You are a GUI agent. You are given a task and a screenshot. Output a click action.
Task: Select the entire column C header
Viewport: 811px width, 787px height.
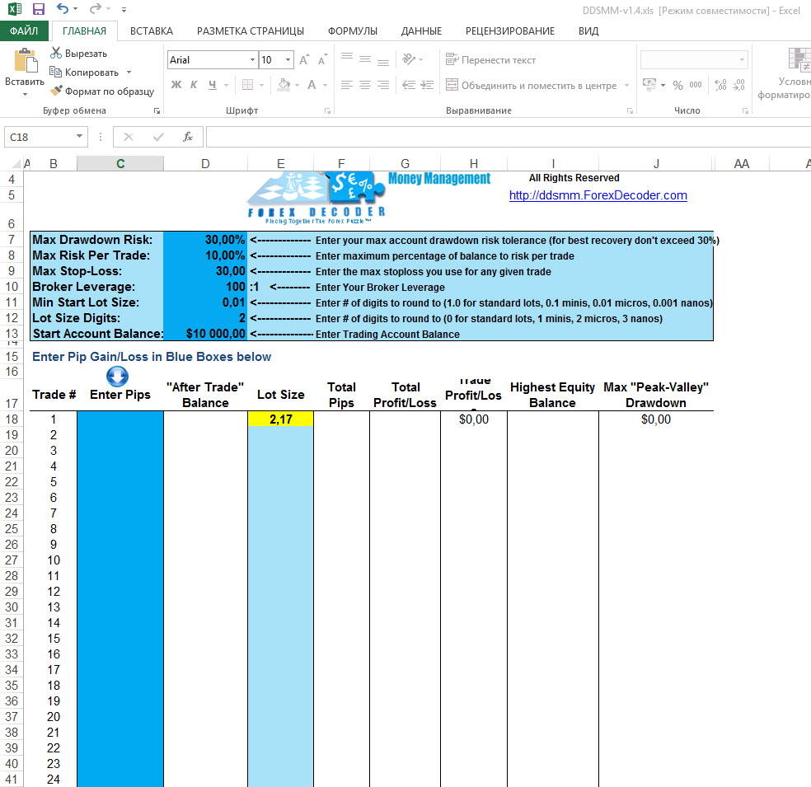(120, 163)
